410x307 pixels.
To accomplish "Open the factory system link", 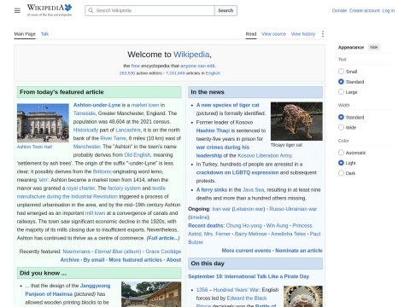I will coord(124,188).
